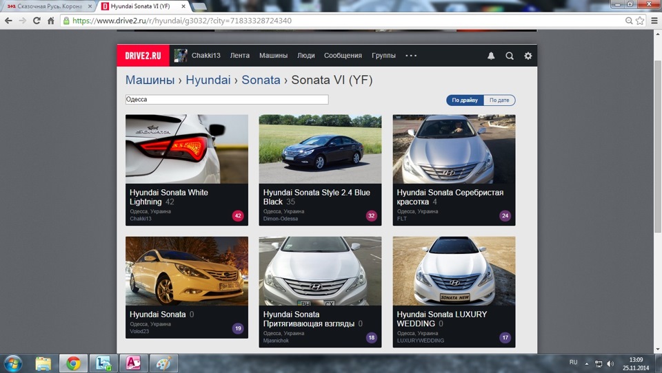Open the Люди menu item
The height and width of the screenshot is (373, 662).
point(305,56)
